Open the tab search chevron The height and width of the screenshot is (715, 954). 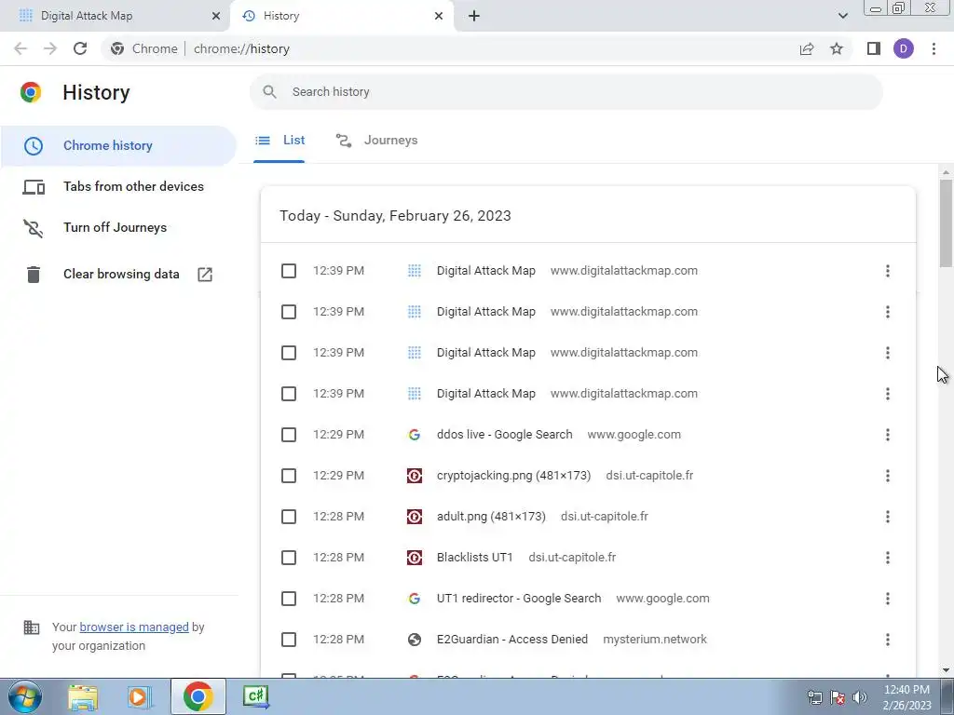[x=842, y=16]
